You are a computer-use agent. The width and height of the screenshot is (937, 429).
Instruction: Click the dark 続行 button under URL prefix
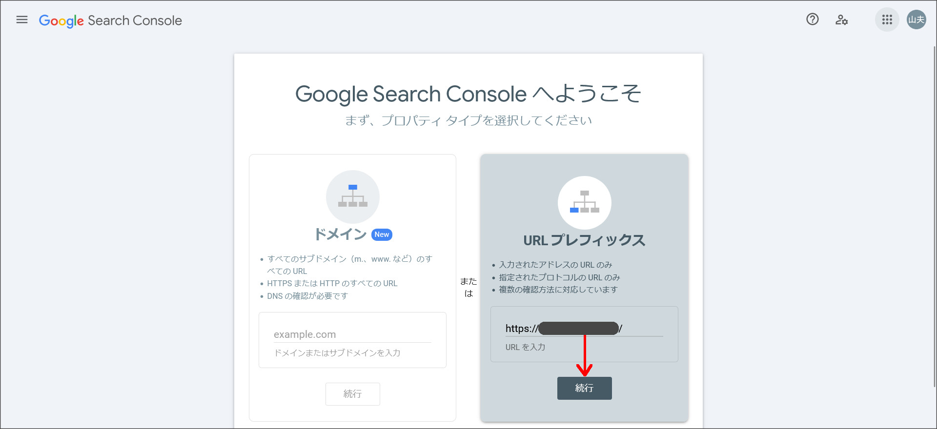click(585, 388)
